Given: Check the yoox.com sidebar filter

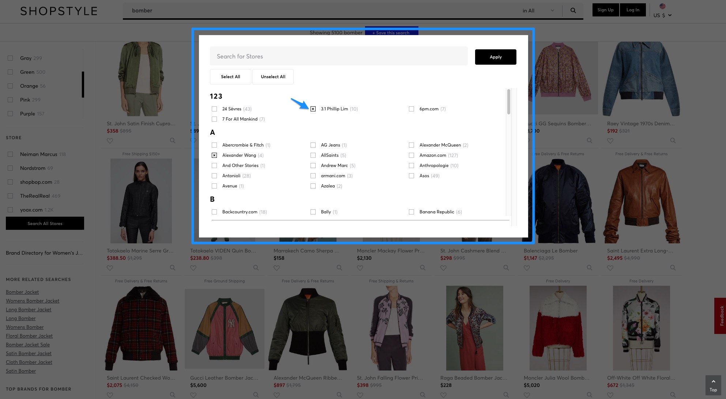Looking at the screenshot, I should 10,210.
